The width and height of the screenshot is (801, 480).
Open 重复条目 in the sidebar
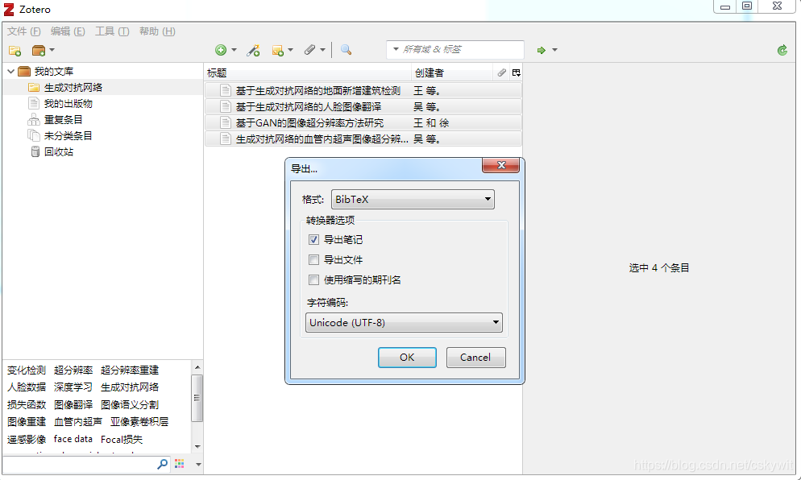[63, 119]
